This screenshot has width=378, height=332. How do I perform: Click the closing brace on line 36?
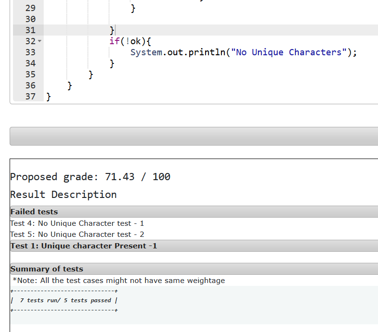click(x=70, y=86)
